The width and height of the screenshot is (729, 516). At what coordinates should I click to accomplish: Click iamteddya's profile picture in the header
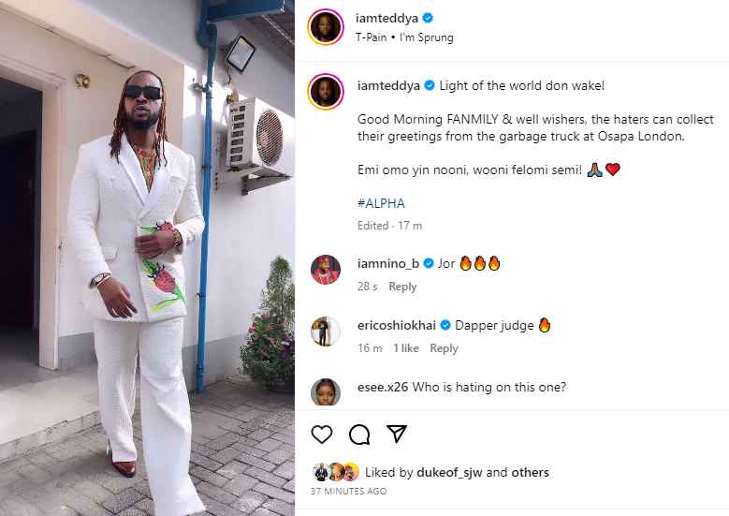(326, 27)
